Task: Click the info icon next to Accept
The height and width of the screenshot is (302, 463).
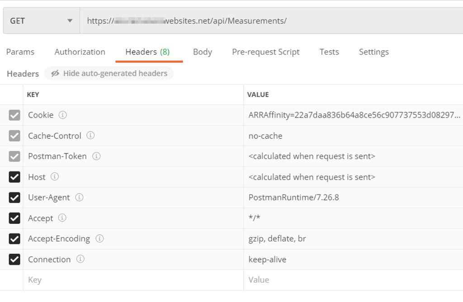Action: [x=62, y=218]
